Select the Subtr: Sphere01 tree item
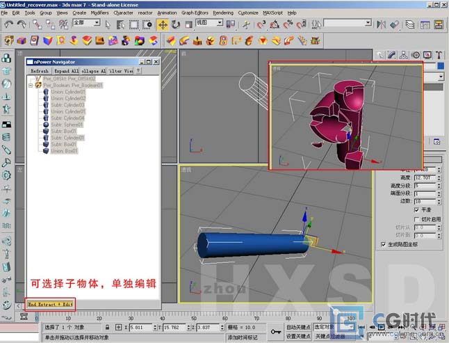 point(67,125)
